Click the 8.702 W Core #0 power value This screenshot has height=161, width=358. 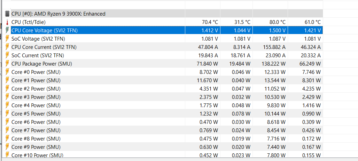point(209,72)
